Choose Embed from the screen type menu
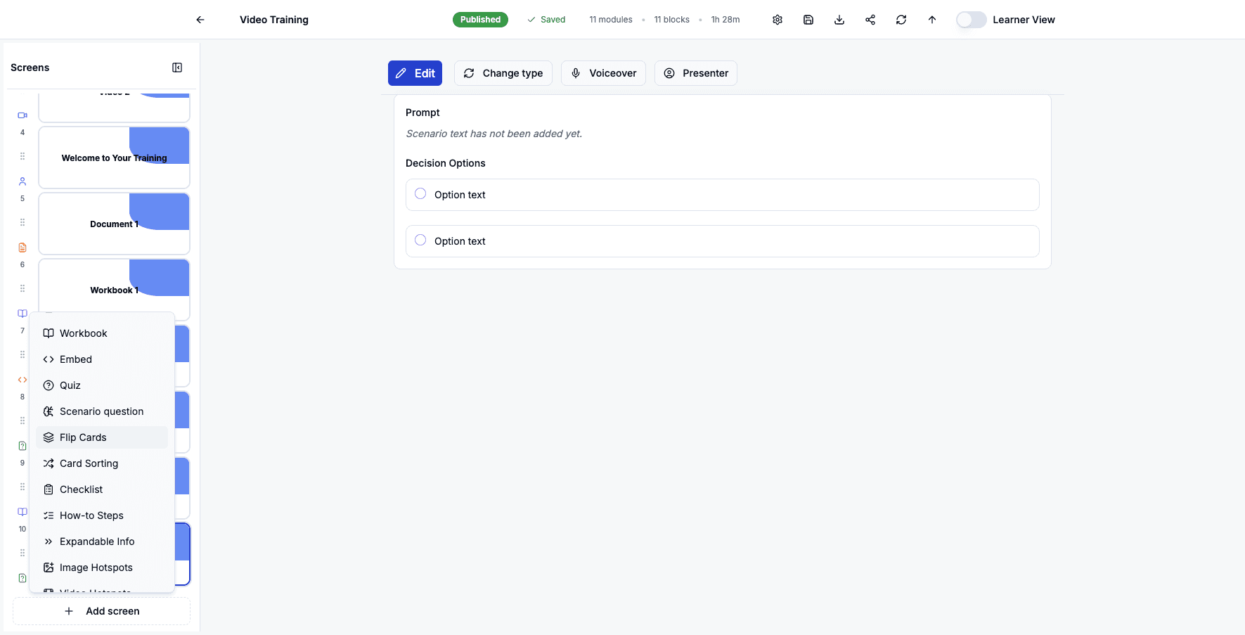Screen dimensions: 1245x635 tap(102, 359)
